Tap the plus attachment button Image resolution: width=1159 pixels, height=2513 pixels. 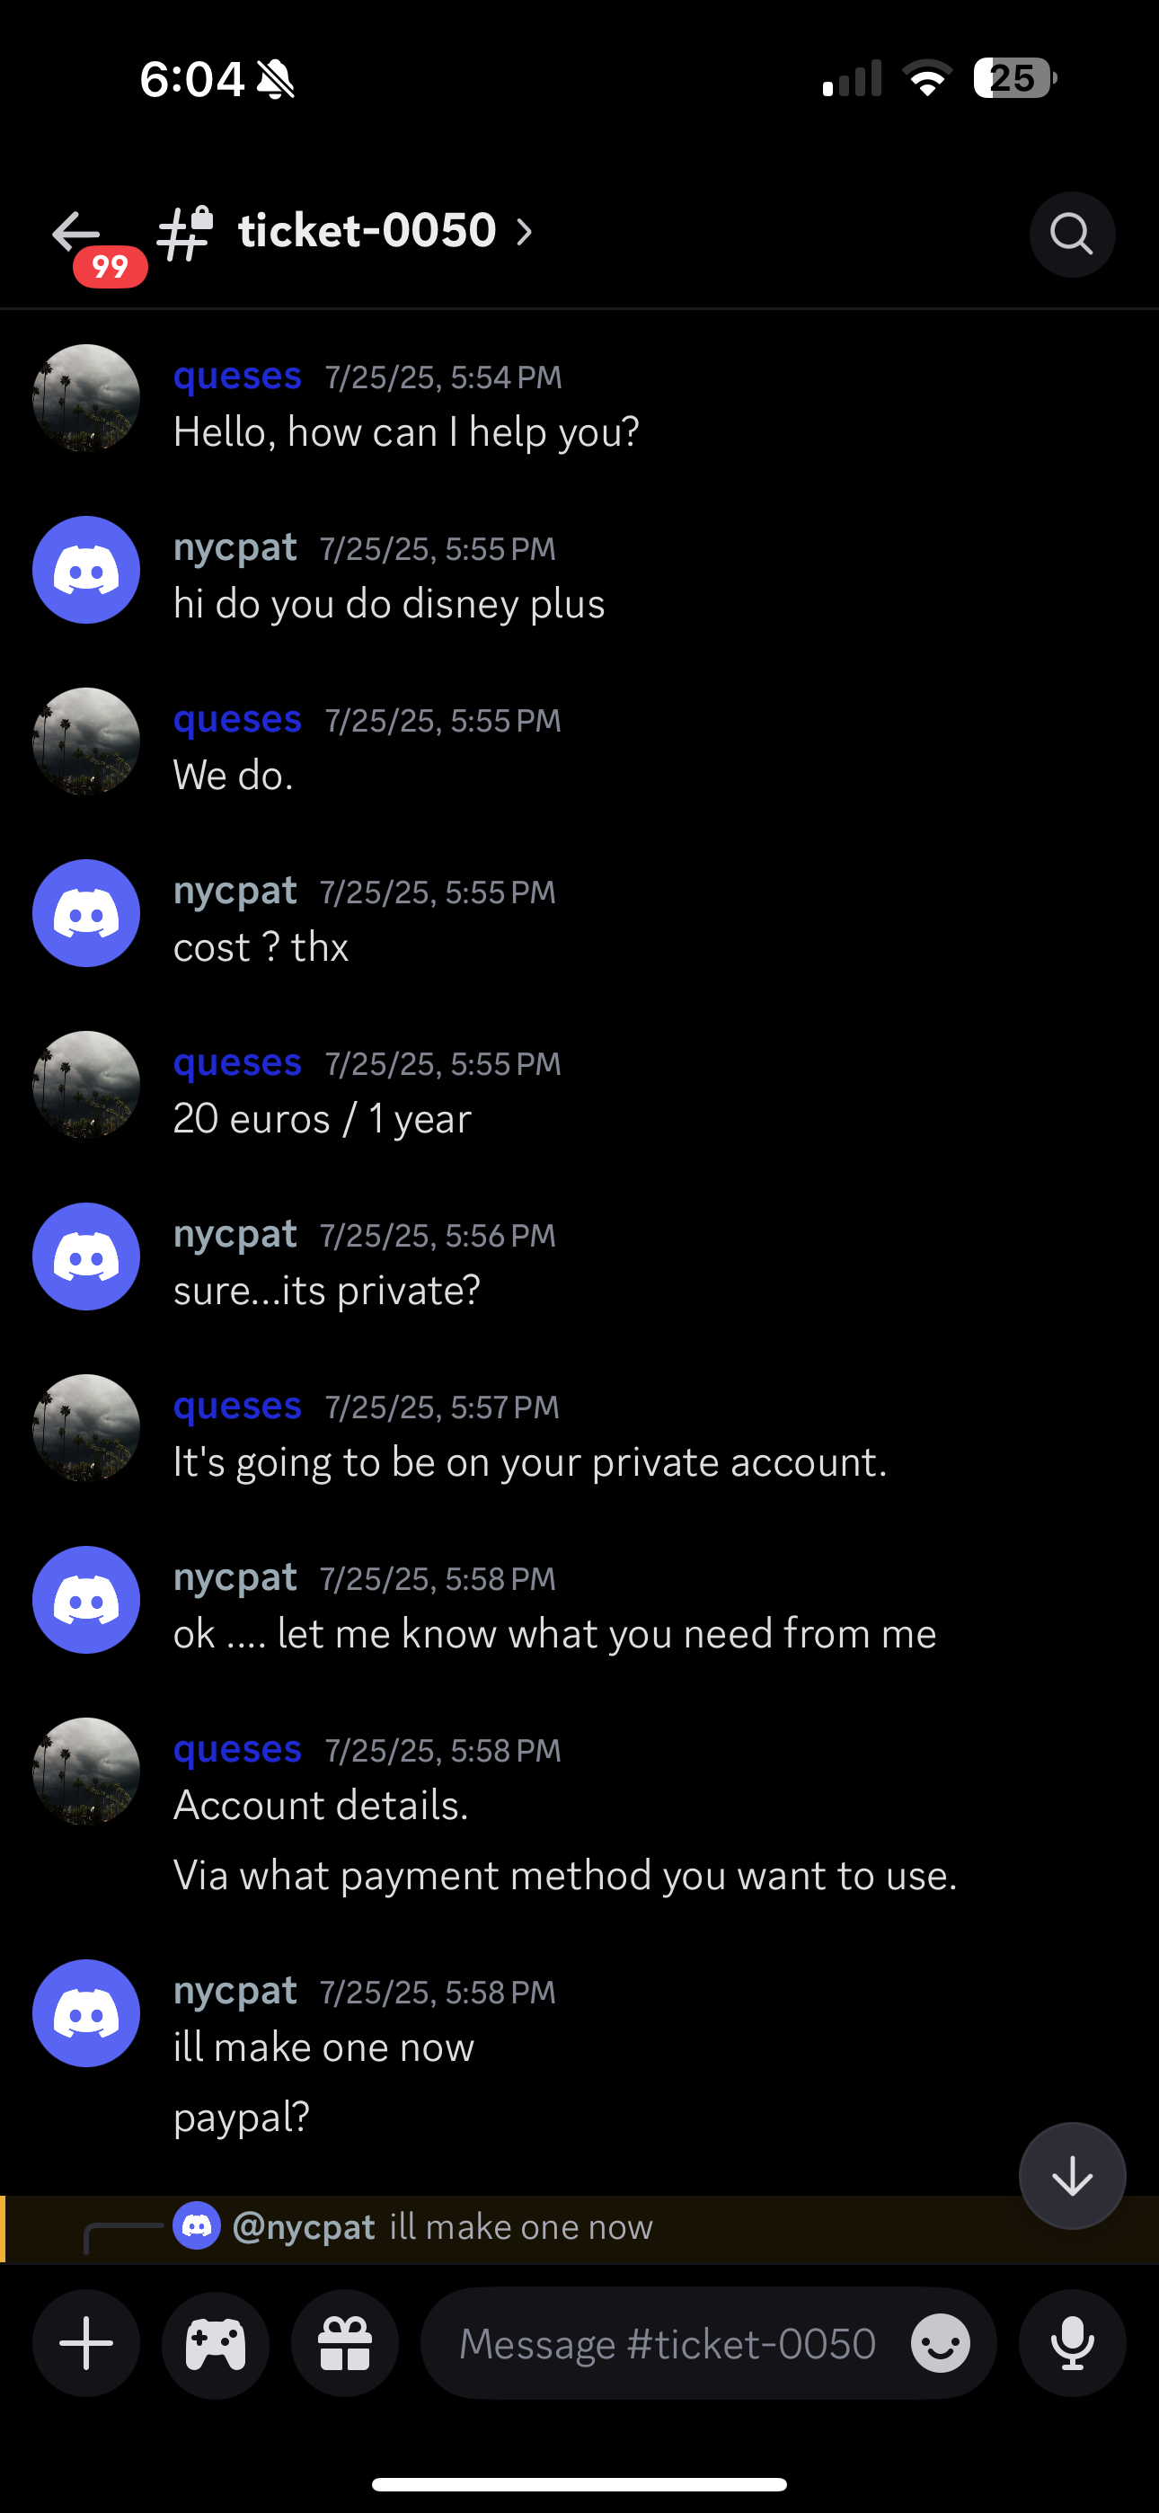(x=86, y=2343)
